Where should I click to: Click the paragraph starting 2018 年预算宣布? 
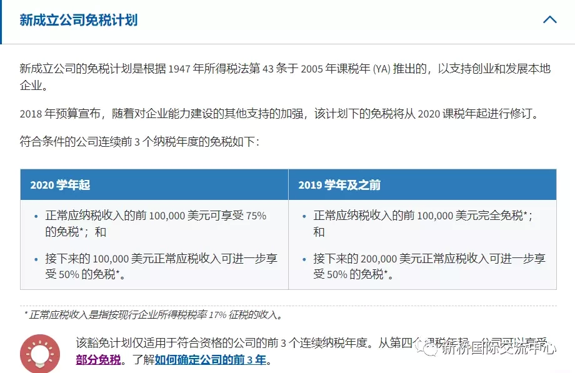pos(280,114)
